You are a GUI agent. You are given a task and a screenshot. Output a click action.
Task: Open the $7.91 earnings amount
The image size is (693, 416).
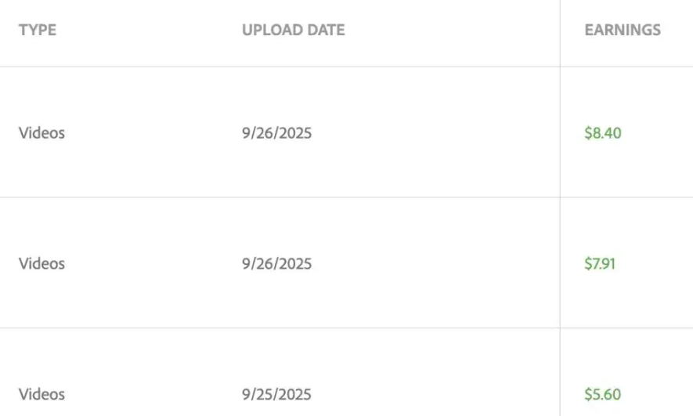(x=600, y=263)
